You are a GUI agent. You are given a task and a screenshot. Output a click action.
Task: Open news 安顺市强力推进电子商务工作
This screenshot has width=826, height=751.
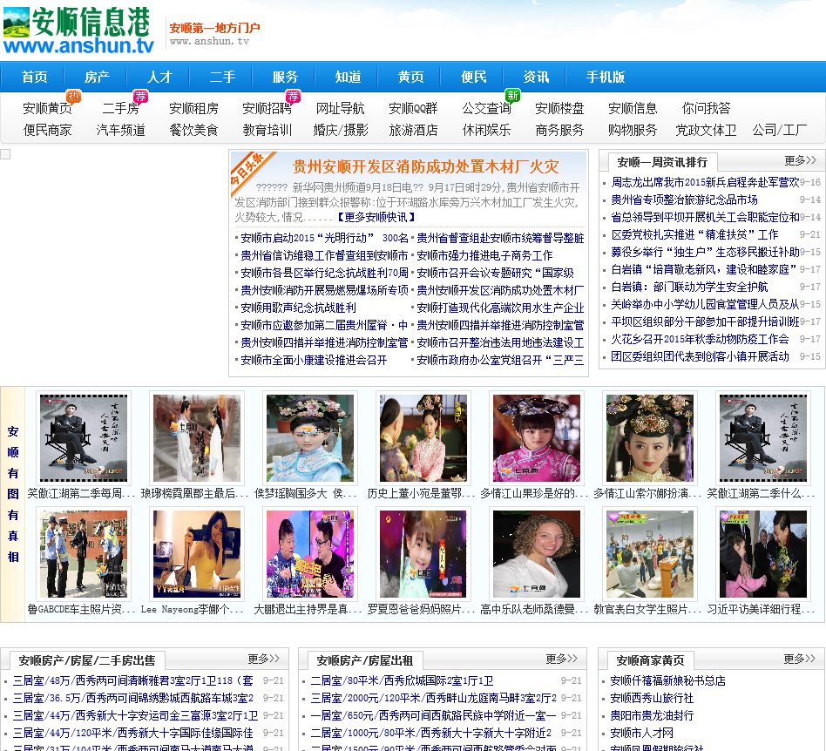pyautogui.click(x=484, y=255)
